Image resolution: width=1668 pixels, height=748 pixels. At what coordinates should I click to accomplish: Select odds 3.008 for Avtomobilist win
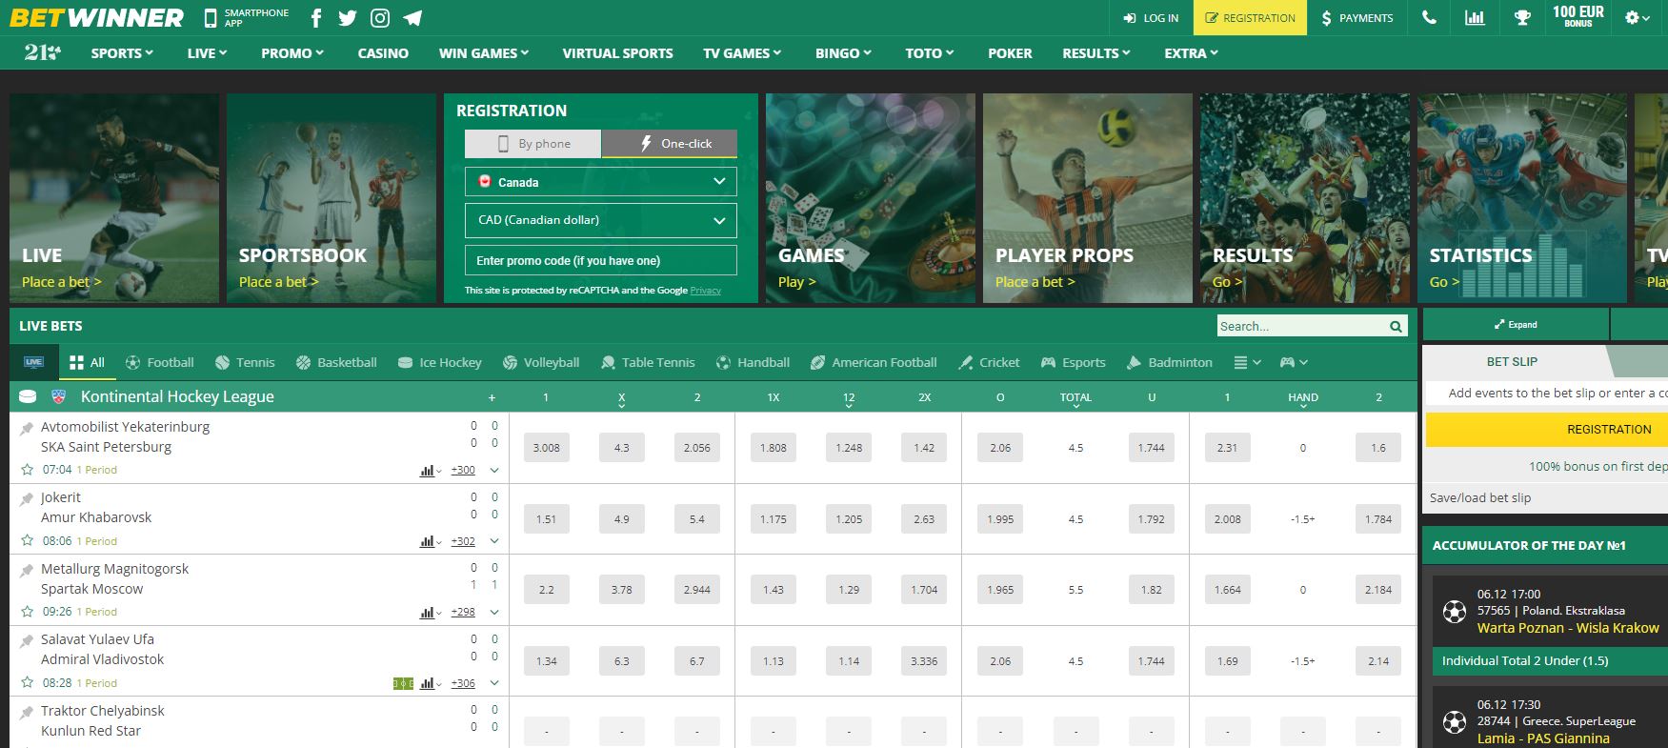point(547,448)
